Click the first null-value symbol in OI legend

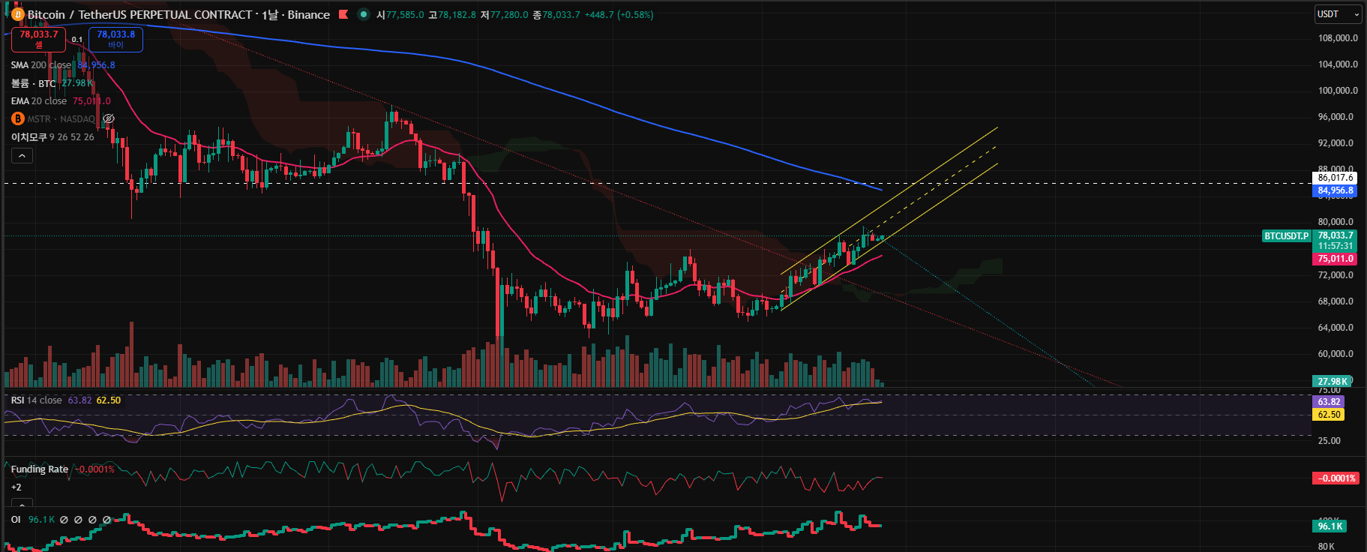[x=64, y=520]
